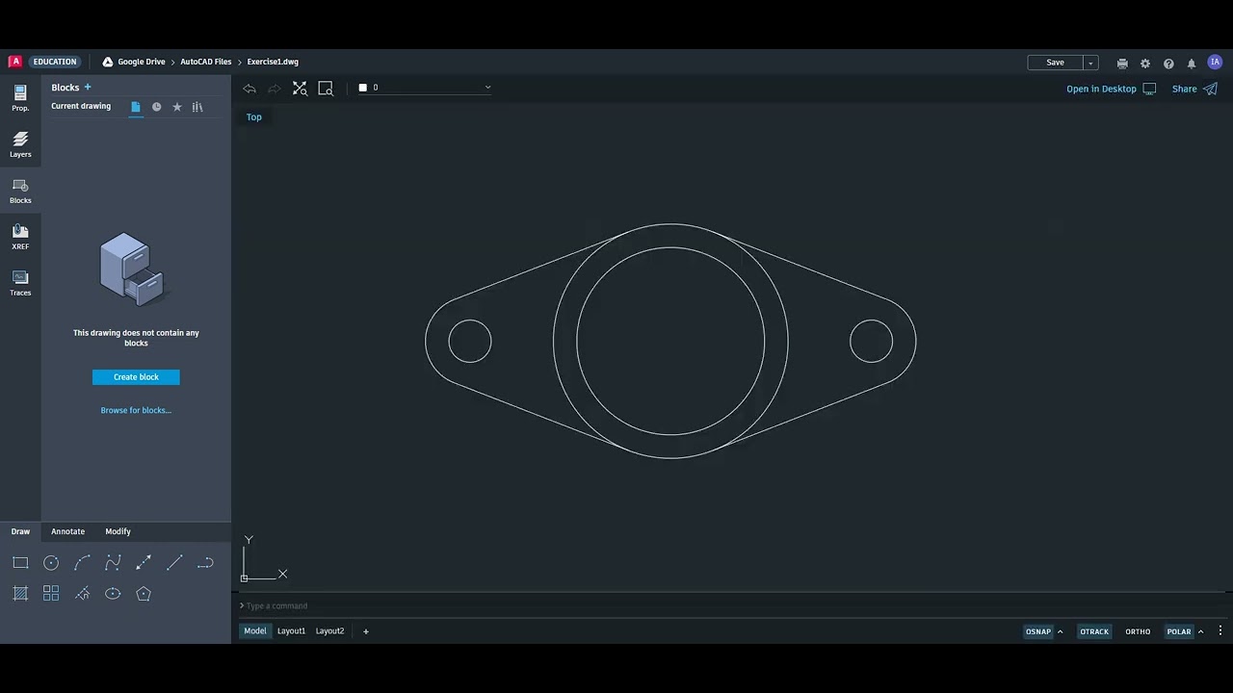
Task: Open the layer 0 dropdown
Action: pos(424,88)
